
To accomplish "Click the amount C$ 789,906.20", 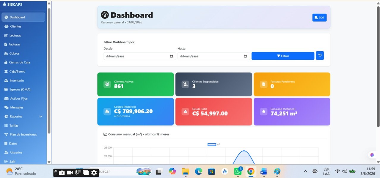I will 133,111.
